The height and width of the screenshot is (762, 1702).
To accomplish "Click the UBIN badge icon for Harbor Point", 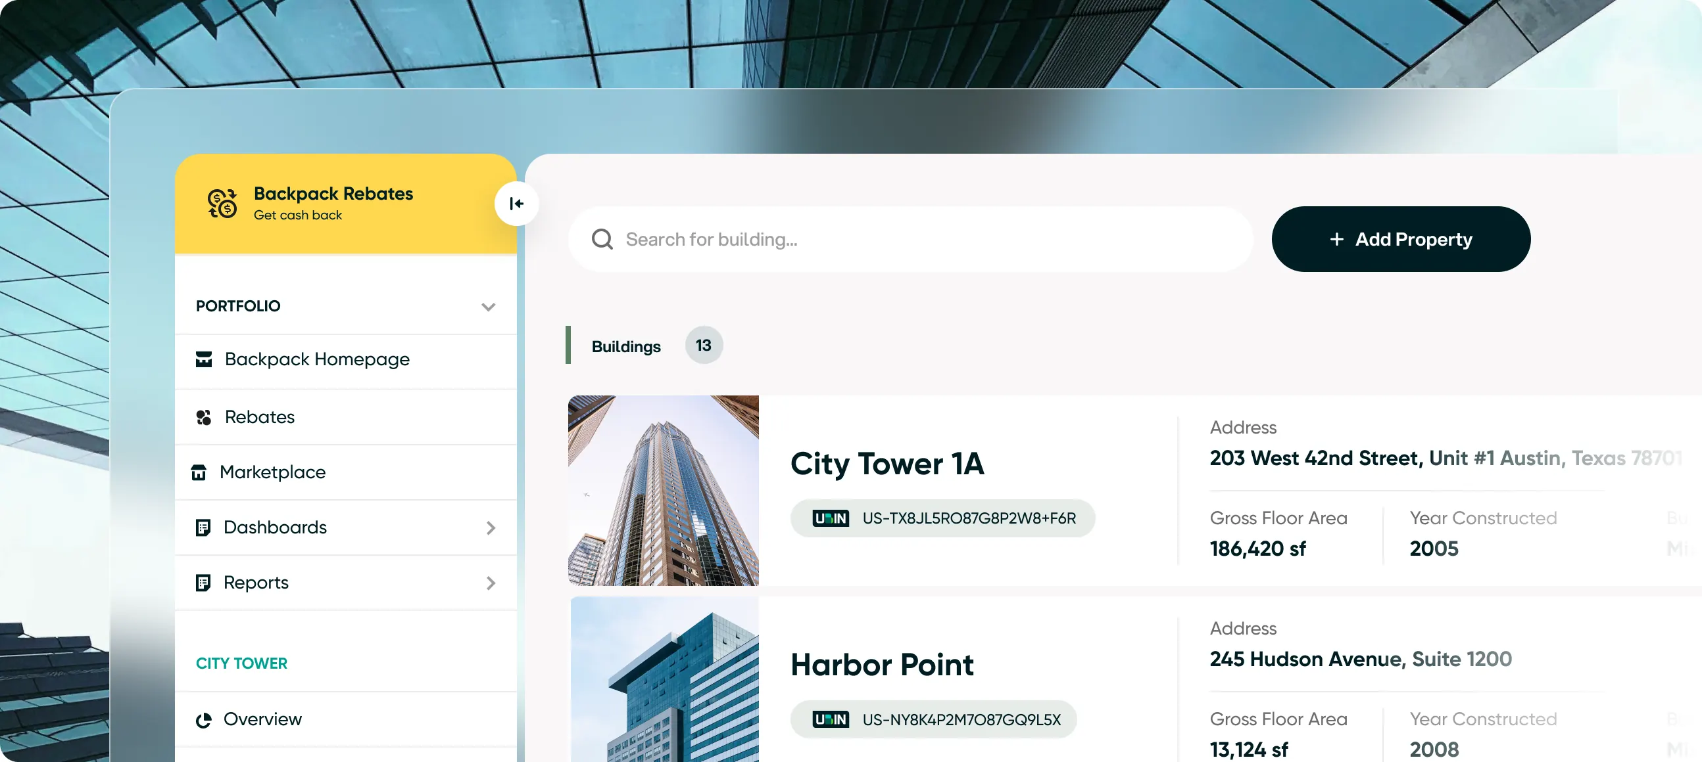I will tap(831, 719).
